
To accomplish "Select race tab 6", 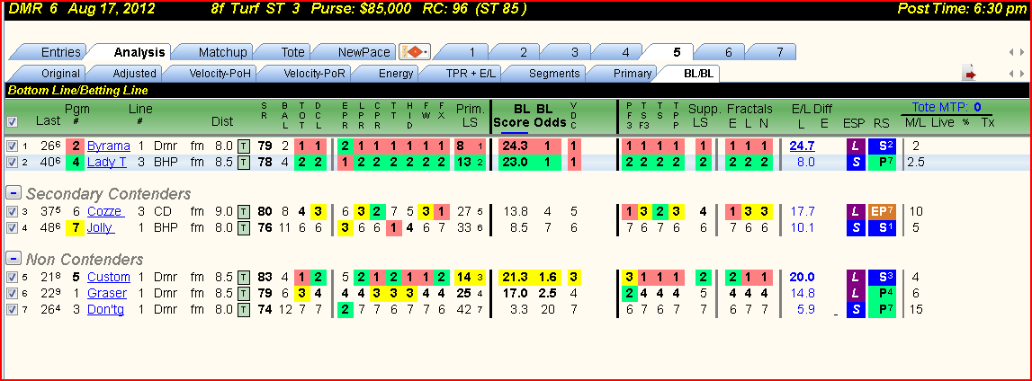I will tap(728, 52).
